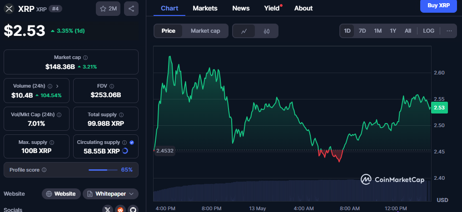Viewport: 462px width, 212px height.
Task: Select All time range
Action: 408,31
